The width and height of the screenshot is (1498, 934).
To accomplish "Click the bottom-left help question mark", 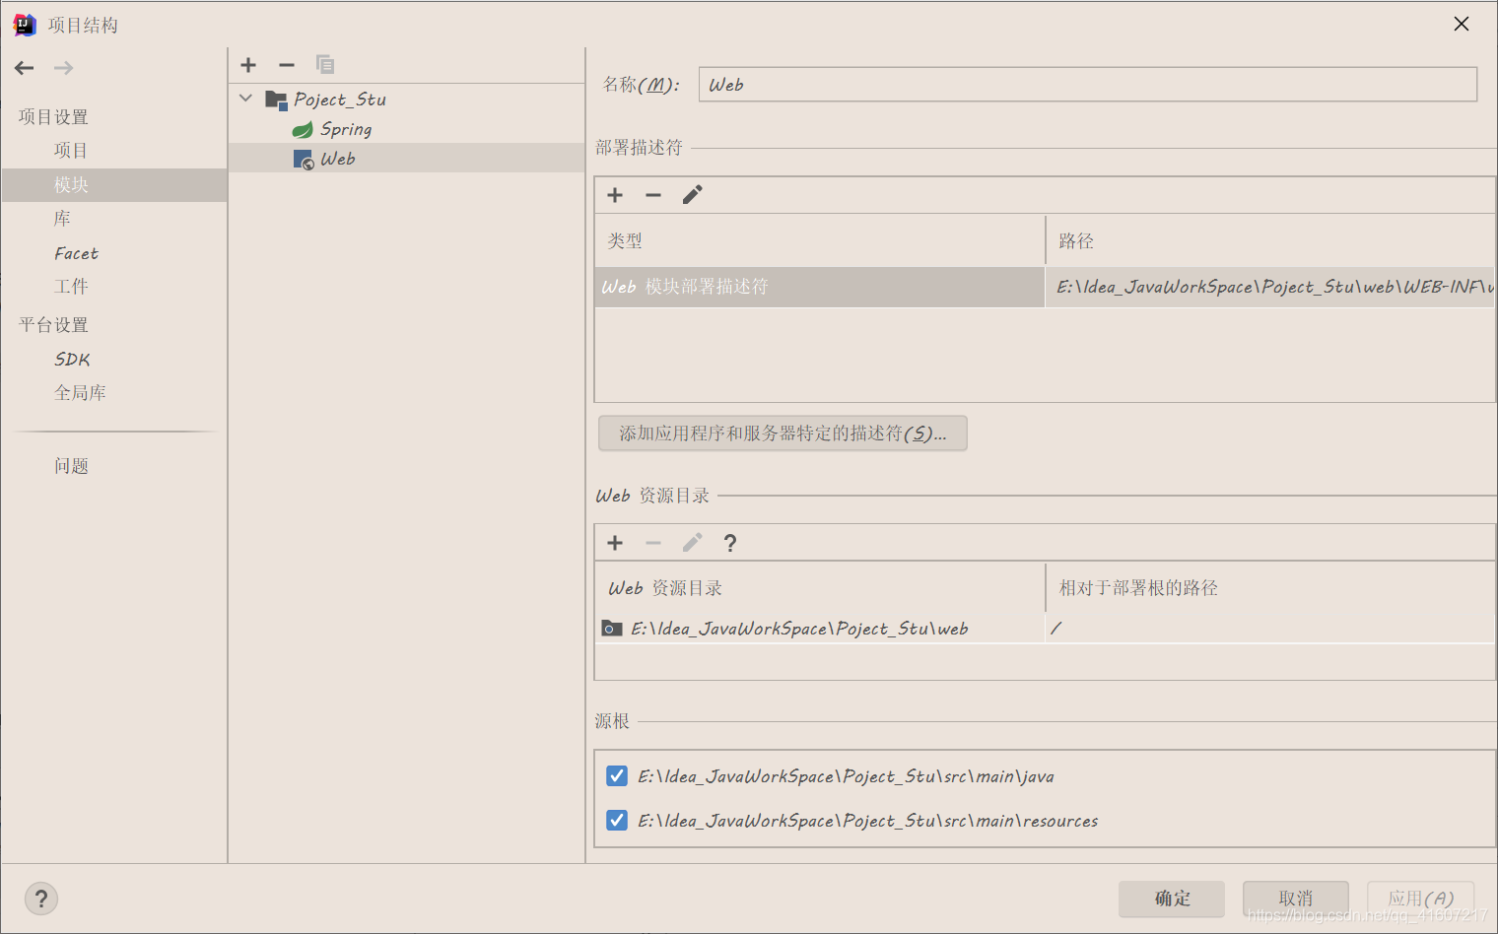I will tap(40, 898).
